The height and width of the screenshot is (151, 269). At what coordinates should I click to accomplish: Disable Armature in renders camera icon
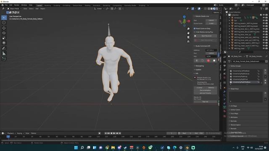[266, 18]
